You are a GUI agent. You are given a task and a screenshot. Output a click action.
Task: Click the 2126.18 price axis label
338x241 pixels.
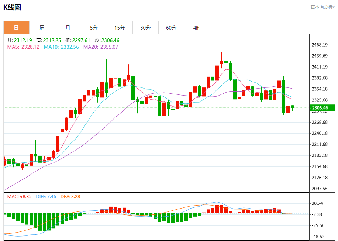pos(320,178)
